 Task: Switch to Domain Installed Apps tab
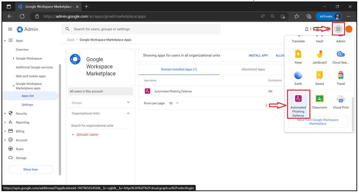[x=179, y=69]
